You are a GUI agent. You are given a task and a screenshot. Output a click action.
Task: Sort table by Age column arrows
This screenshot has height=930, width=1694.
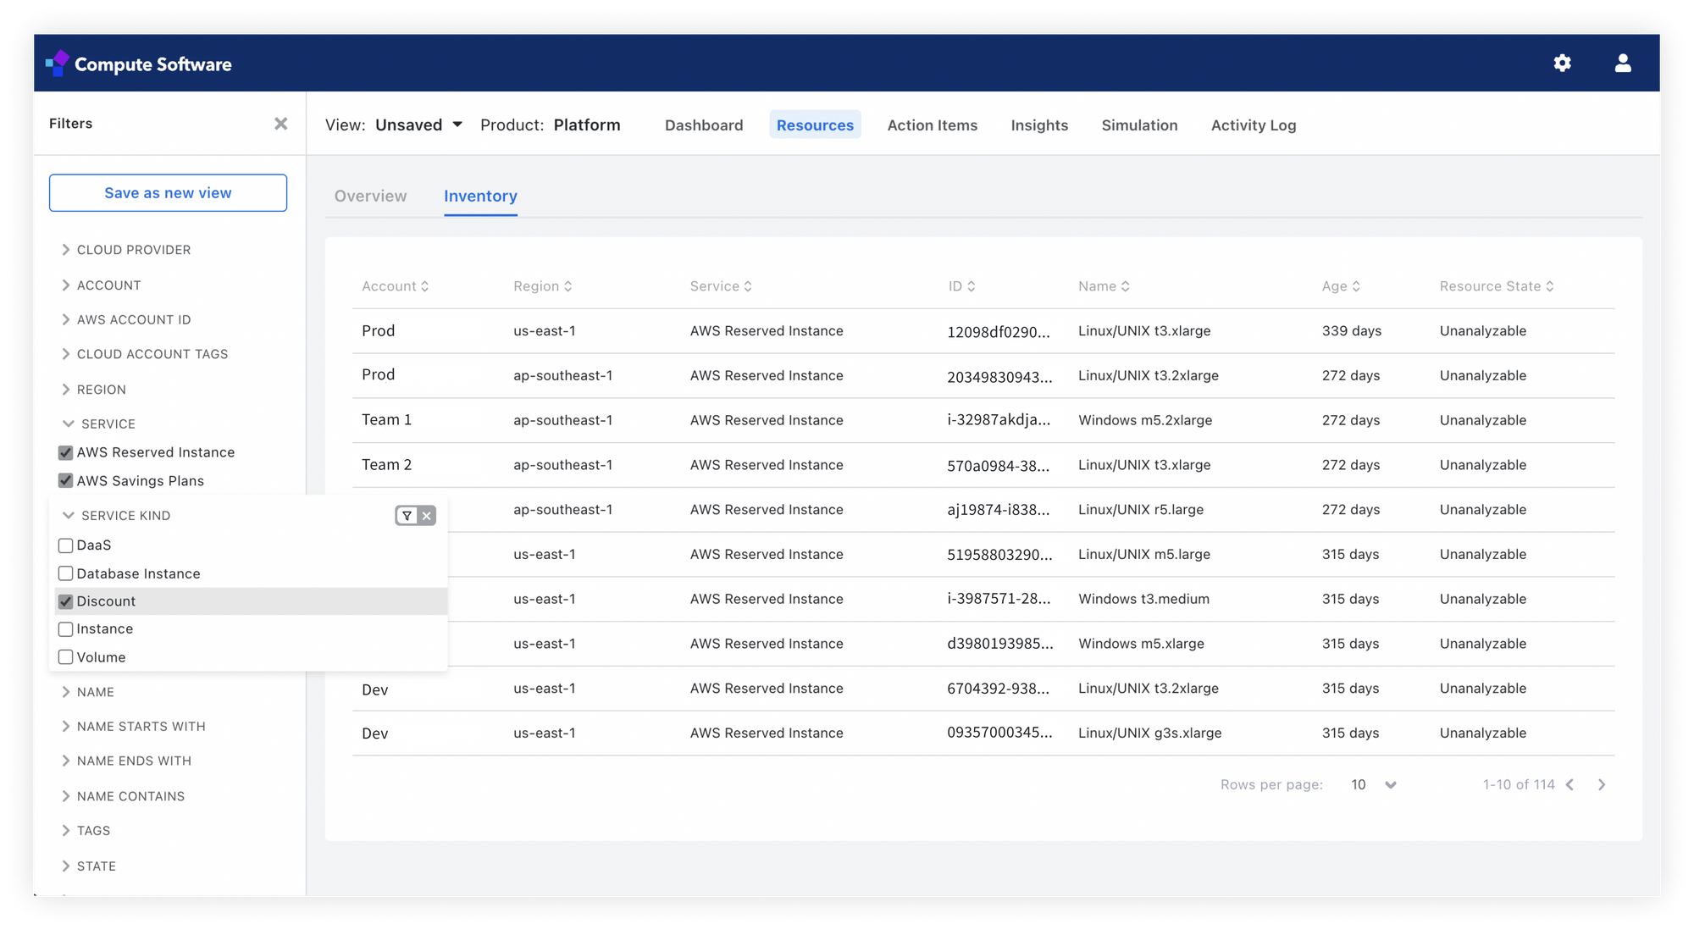(1356, 286)
